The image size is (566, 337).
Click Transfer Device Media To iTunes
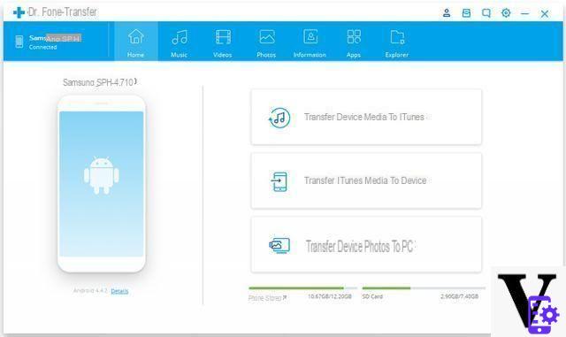pos(366,117)
